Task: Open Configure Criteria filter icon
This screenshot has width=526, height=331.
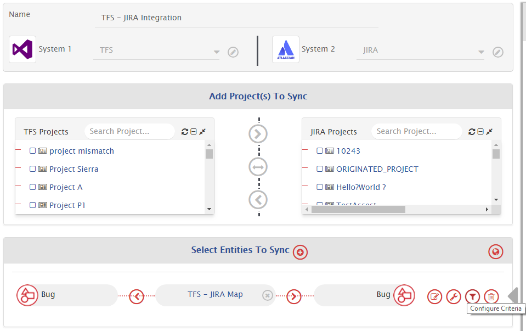Action: point(472,297)
